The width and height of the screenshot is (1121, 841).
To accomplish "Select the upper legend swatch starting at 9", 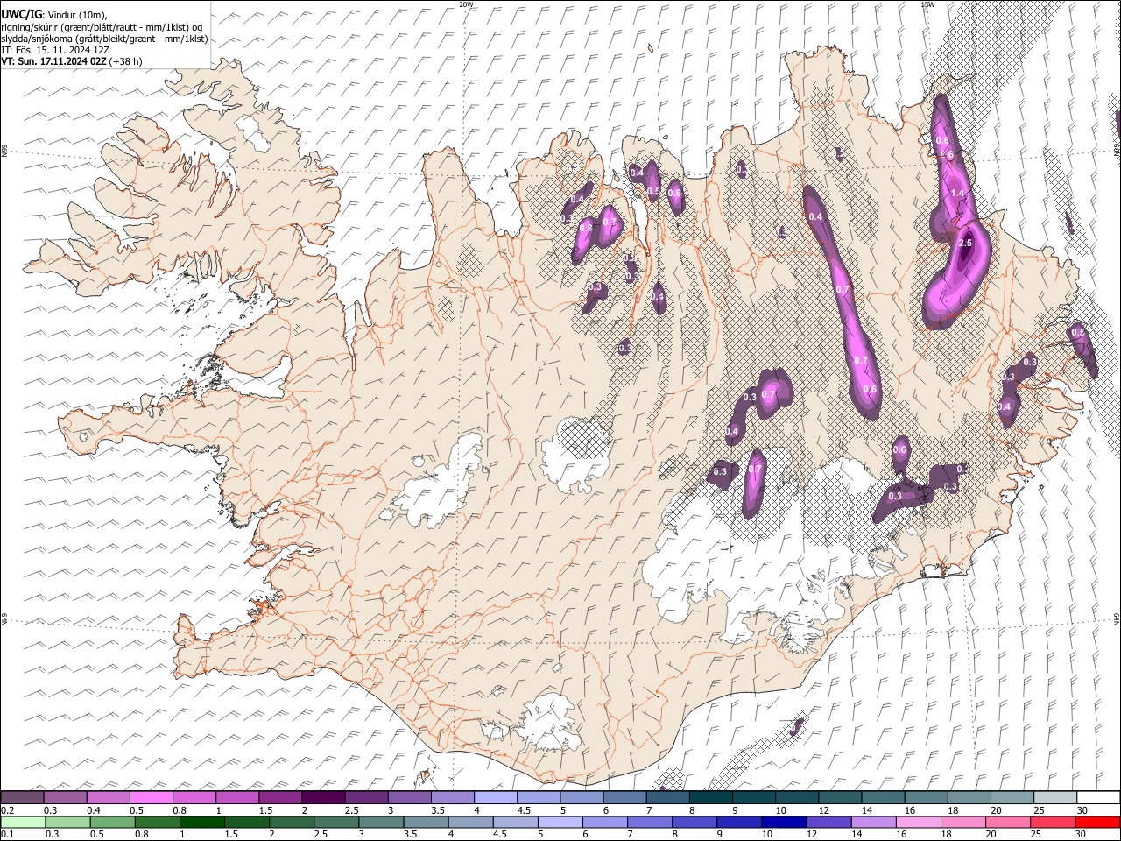I will (753, 797).
